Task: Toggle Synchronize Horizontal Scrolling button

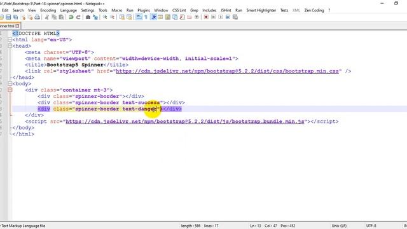Action: coord(129,17)
